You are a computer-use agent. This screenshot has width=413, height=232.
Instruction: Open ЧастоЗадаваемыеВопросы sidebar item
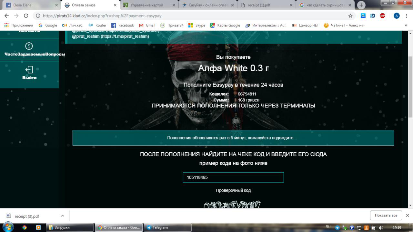(29, 50)
